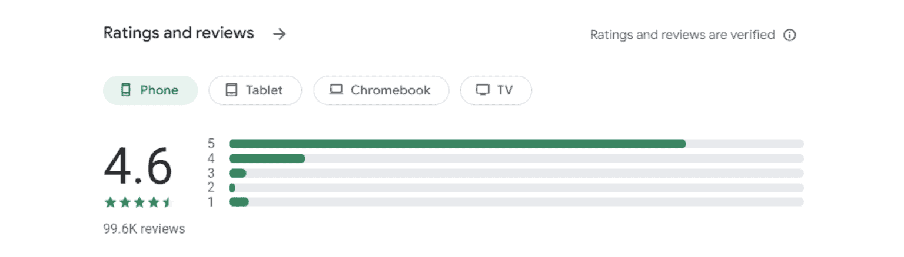Screen dimensions: 904x257
Task: Click the 99.6K reviews count
Action: tap(144, 229)
